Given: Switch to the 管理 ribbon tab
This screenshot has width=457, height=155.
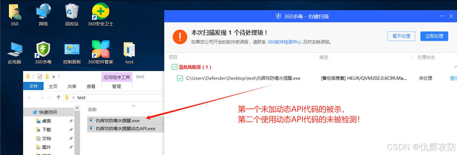Looking at the screenshot, I should pyautogui.click(x=117, y=86).
